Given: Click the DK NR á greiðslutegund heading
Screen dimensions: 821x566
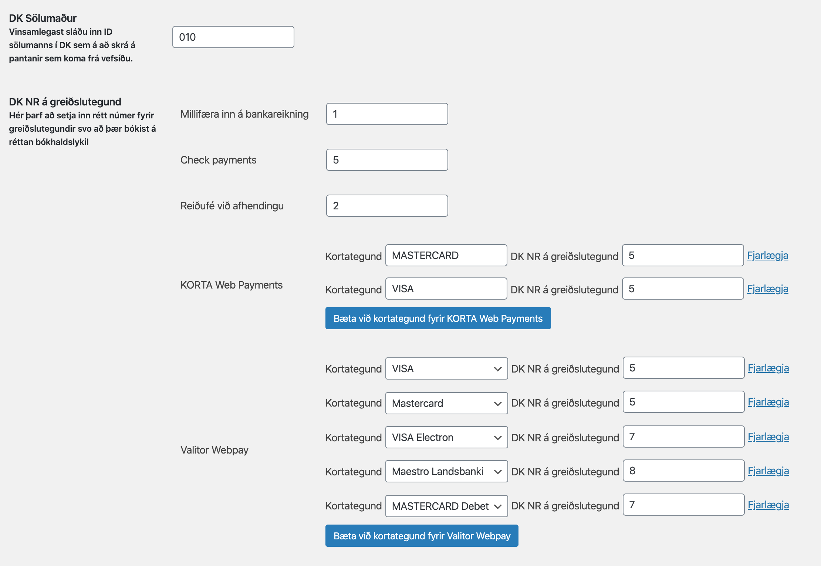Looking at the screenshot, I should point(65,102).
